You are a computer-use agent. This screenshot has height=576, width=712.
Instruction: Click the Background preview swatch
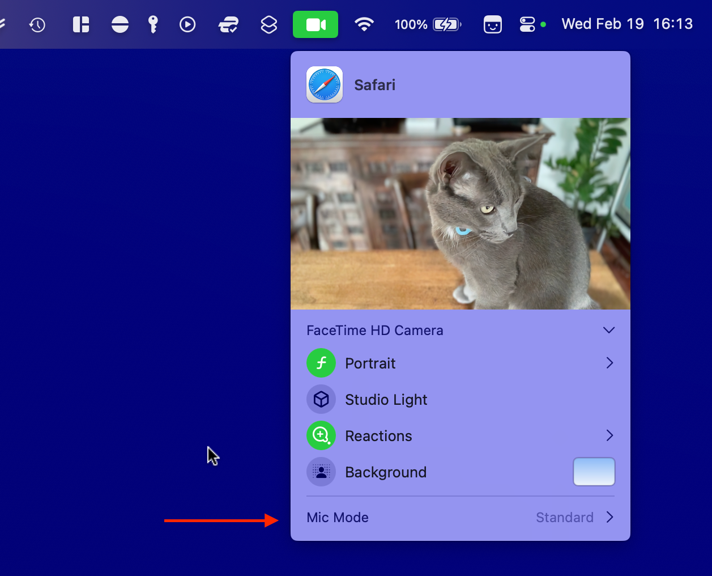coord(594,471)
